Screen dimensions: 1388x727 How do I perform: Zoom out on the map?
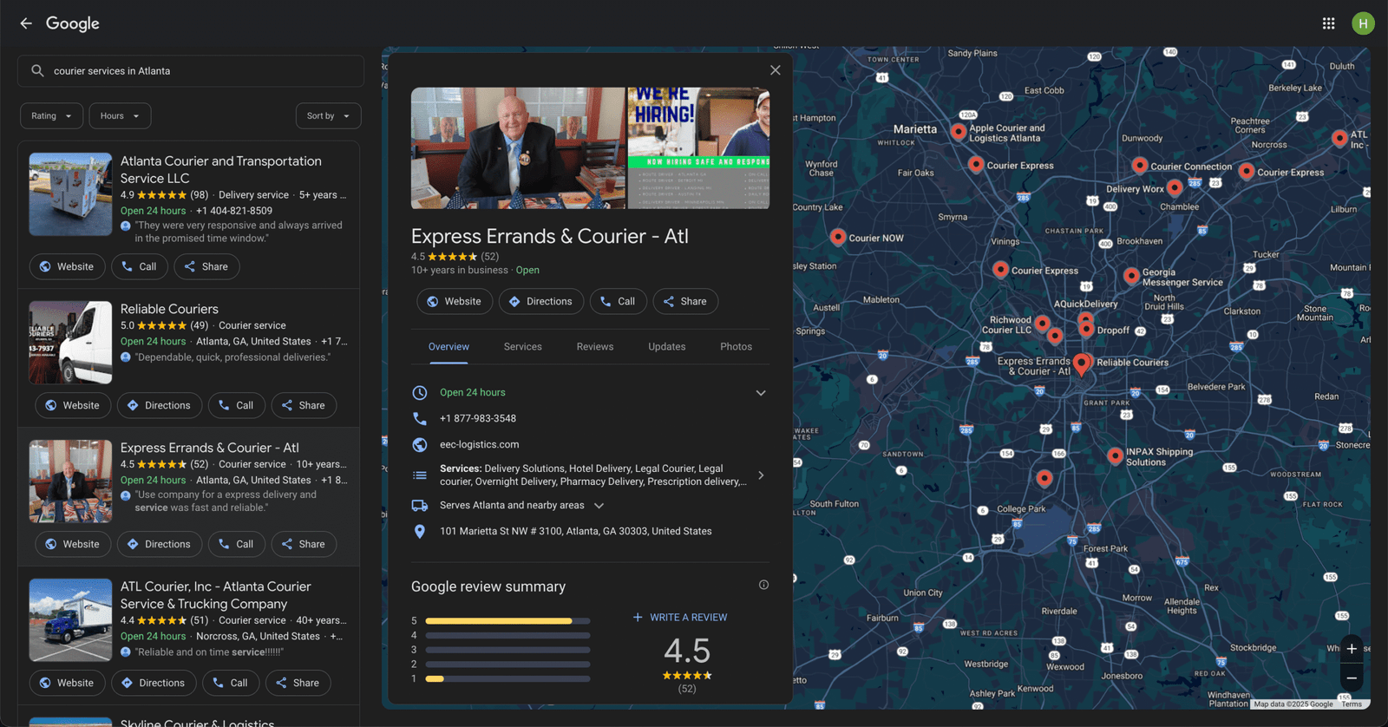1352,678
